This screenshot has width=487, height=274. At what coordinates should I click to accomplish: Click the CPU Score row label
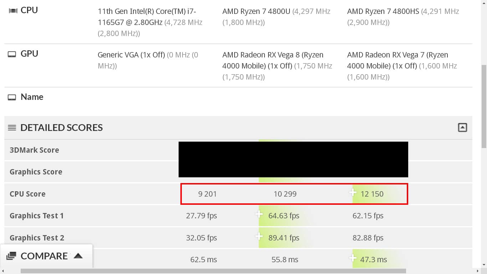coord(27,194)
